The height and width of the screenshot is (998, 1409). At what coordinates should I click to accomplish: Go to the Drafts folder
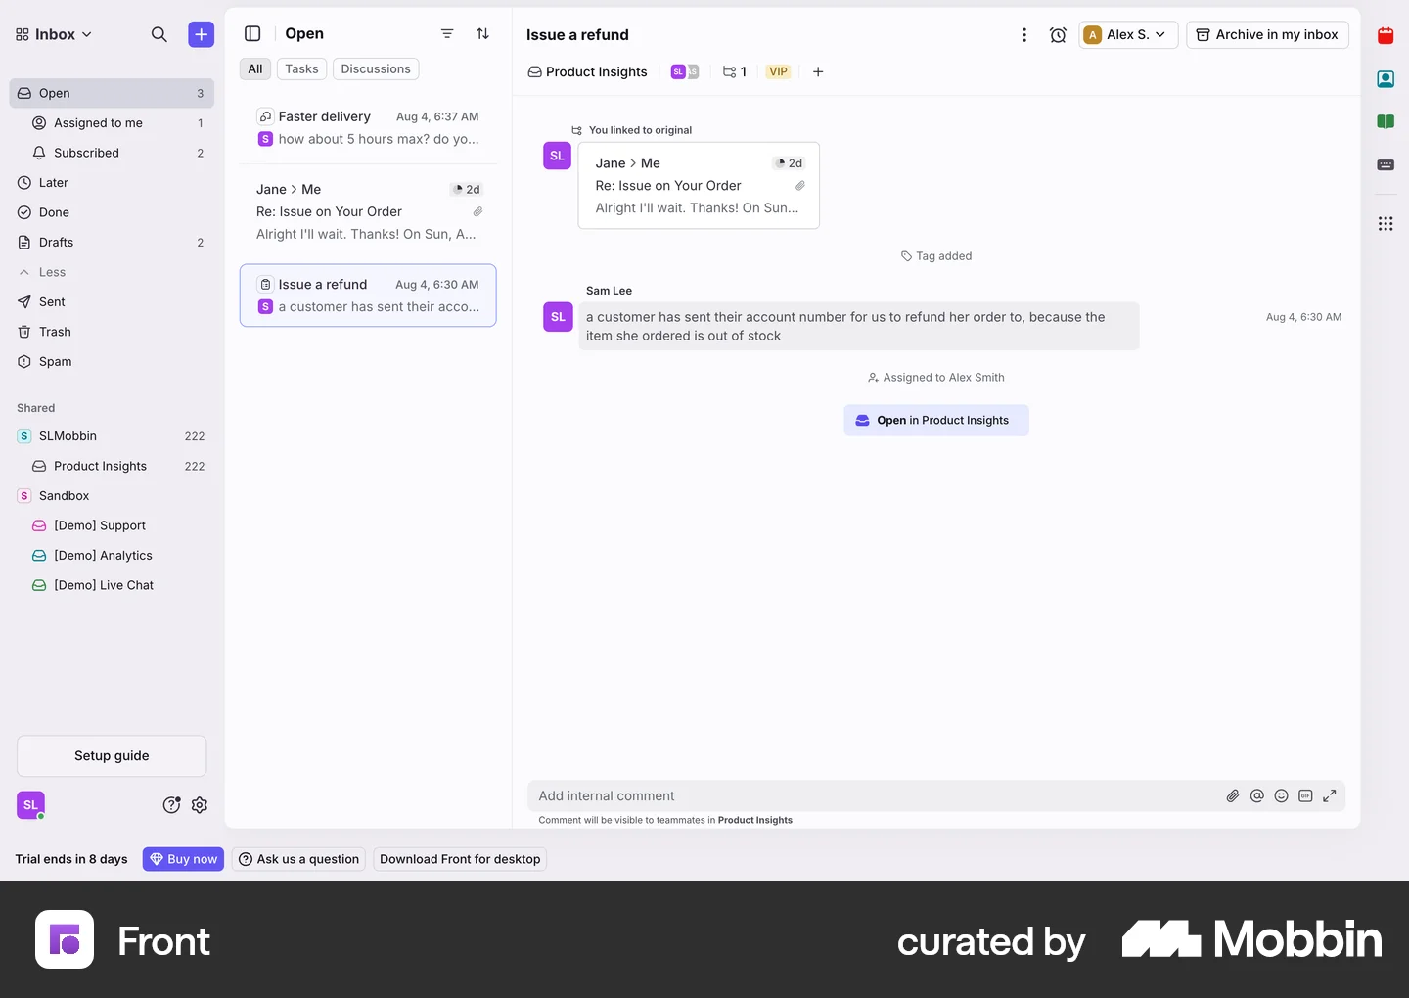coord(112,243)
